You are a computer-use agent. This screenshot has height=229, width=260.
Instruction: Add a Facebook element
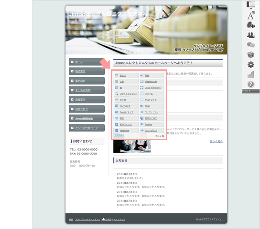[127, 131]
